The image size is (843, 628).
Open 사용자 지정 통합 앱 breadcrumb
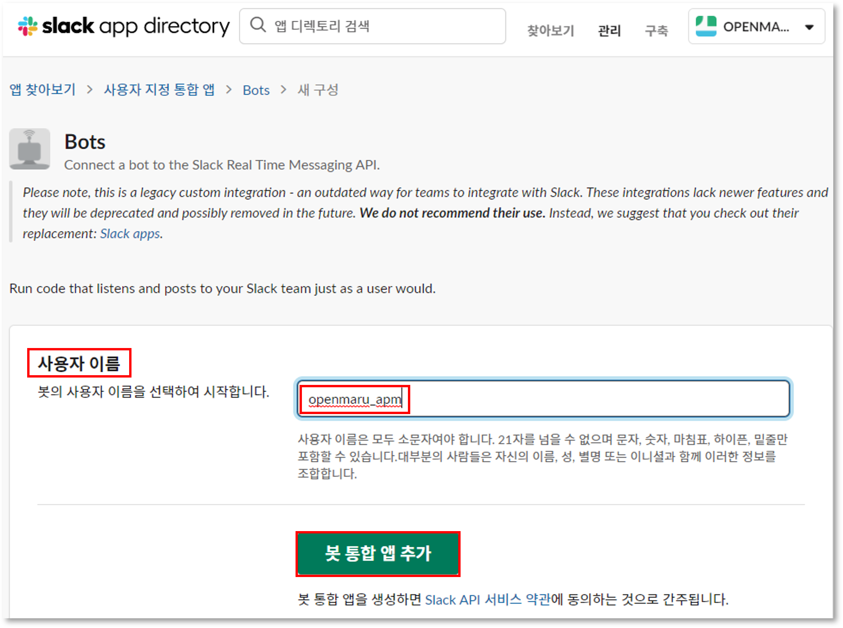point(159,90)
